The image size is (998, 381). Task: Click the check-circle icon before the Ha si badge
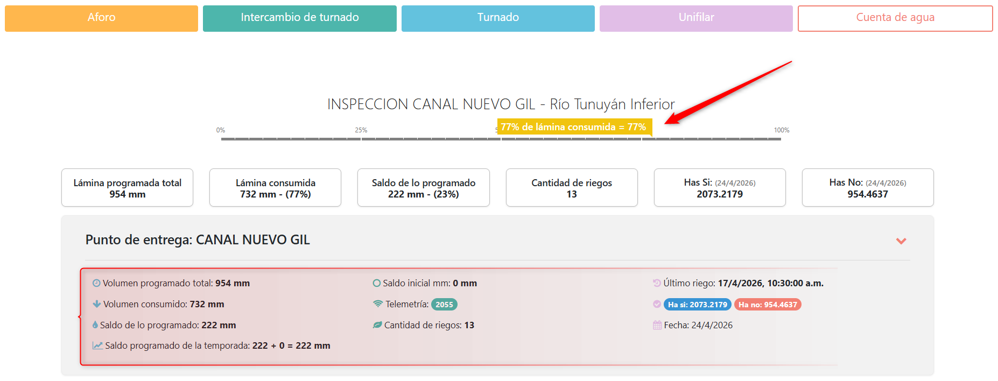pyautogui.click(x=657, y=304)
